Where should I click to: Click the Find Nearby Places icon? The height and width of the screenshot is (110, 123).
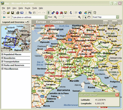point(53,13)
